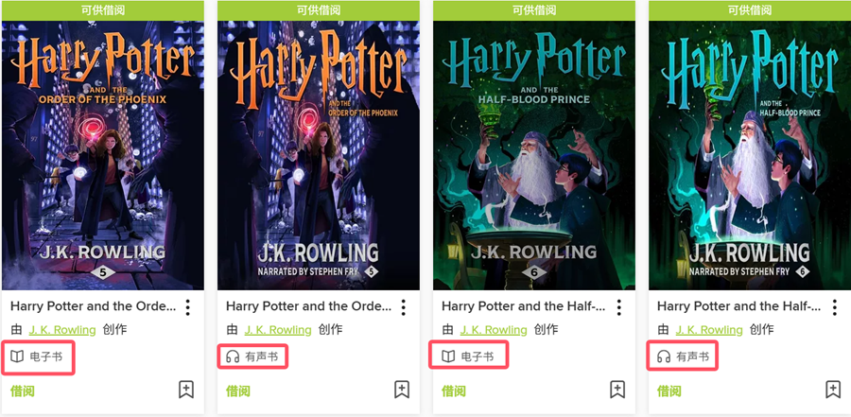This screenshot has height=417, width=851.
Task: Click the Half-Blood Prince audiobook cover narrated by Stephen Fry
Action: click(750, 155)
